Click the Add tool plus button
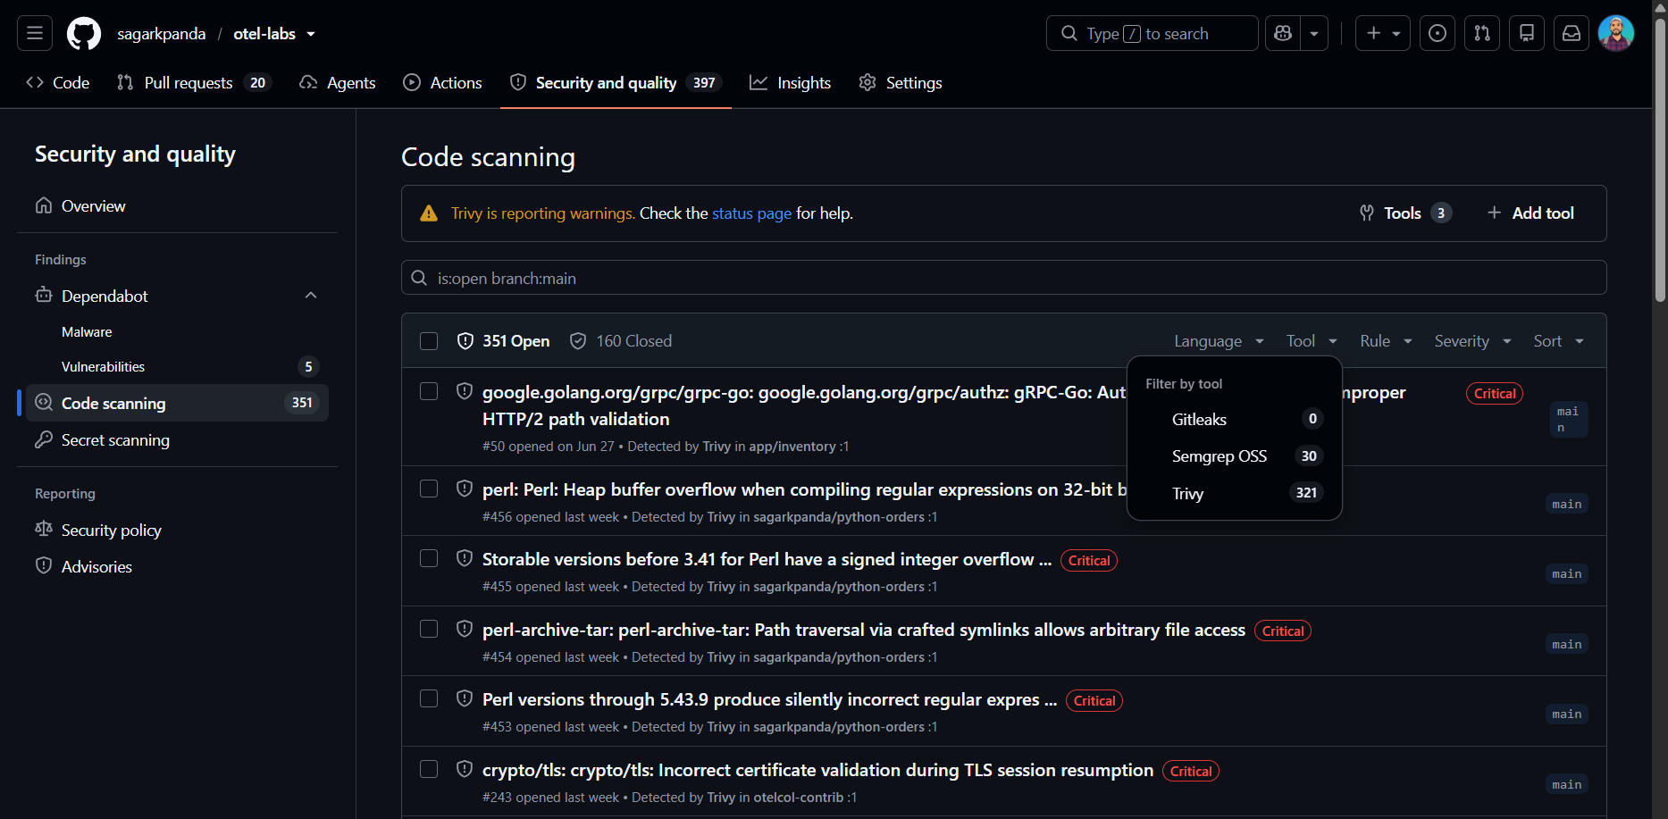 pyautogui.click(x=1530, y=213)
